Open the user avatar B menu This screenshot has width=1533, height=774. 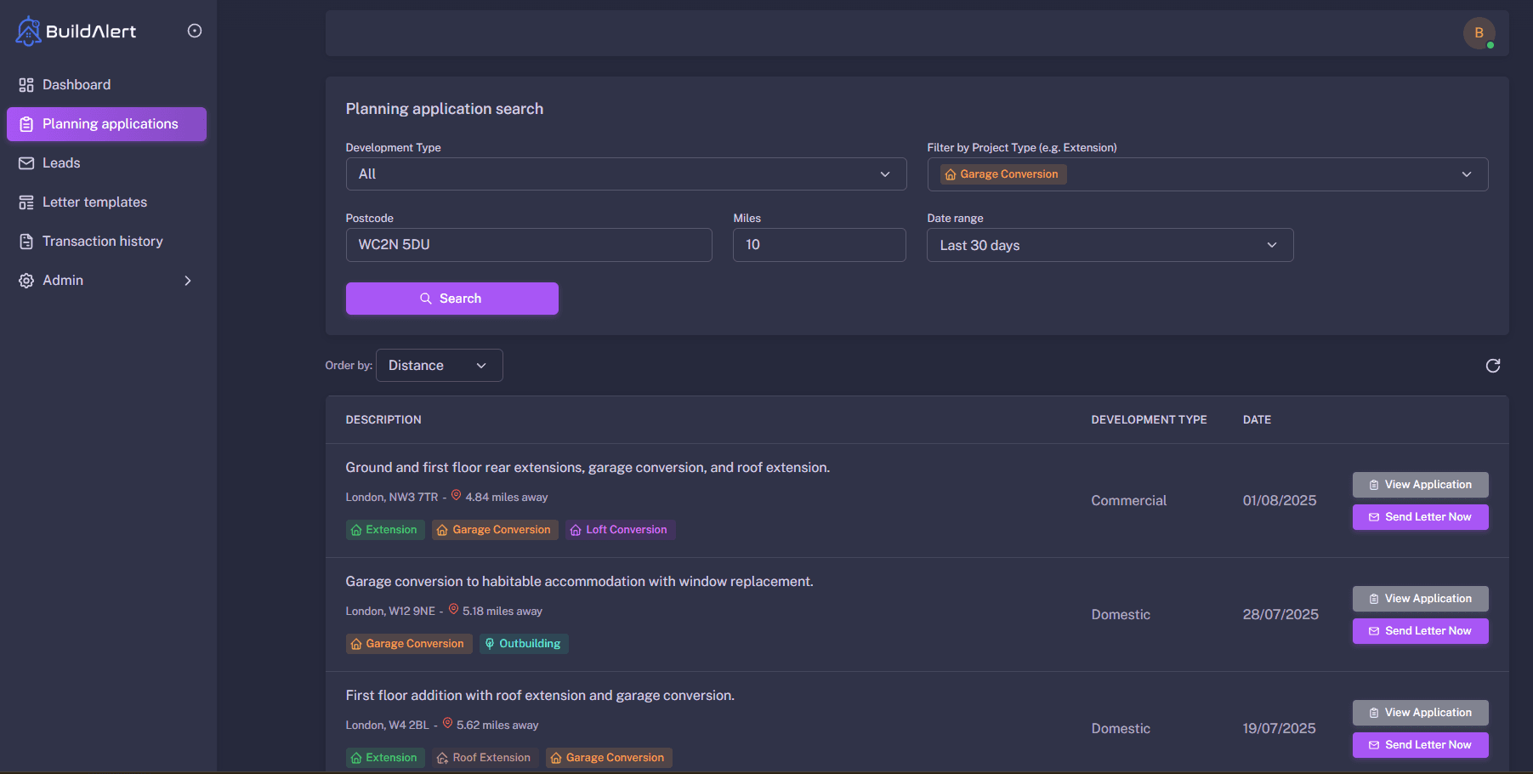(x=1479, y=33)
